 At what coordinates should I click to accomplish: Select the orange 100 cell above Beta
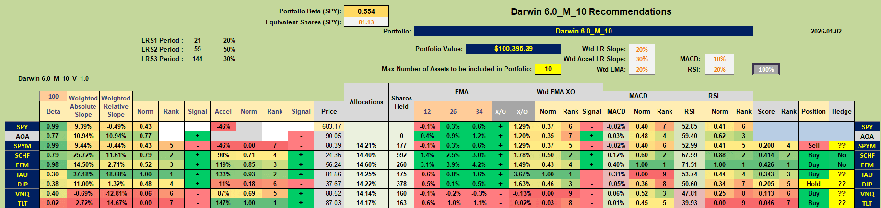53,97
